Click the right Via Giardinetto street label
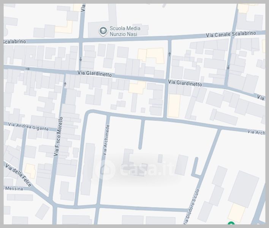This screenshot has height=228, width=269. click(x=185, y=83)
